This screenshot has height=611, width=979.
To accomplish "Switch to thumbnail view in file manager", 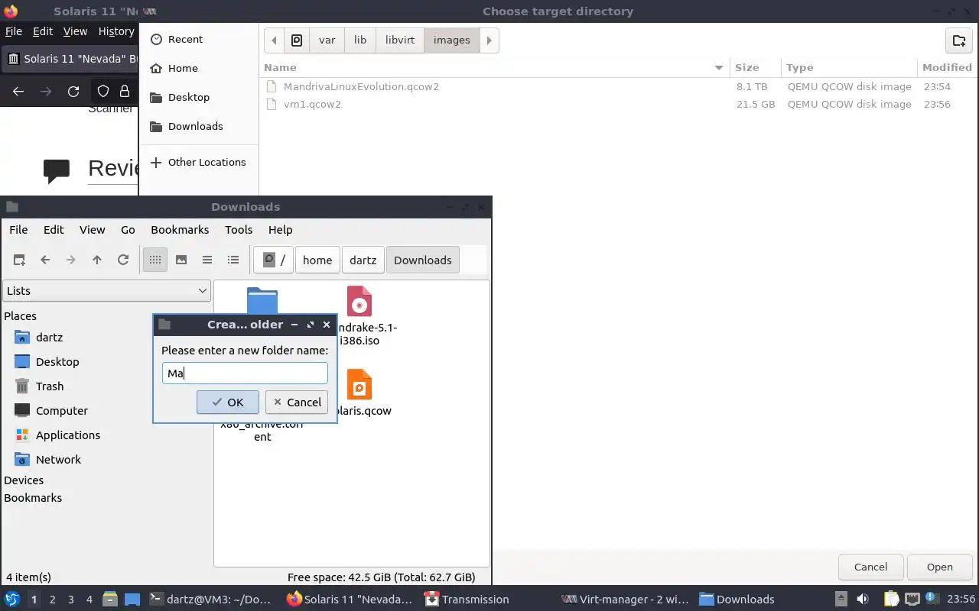I will click(x=181, y=260).
